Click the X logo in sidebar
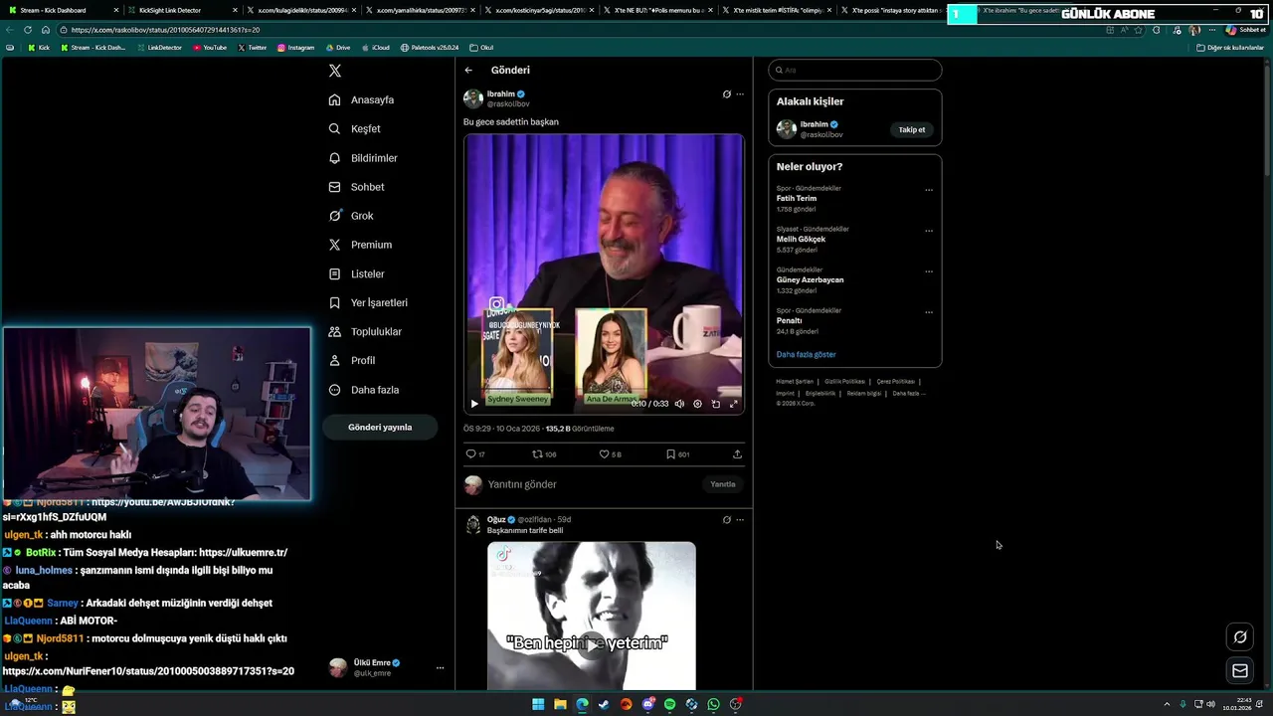The image size is (1273, 716). [335, 71]
